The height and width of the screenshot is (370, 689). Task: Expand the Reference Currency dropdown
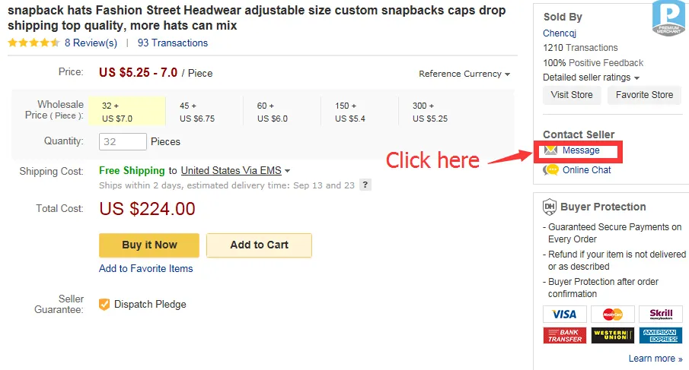464,74
